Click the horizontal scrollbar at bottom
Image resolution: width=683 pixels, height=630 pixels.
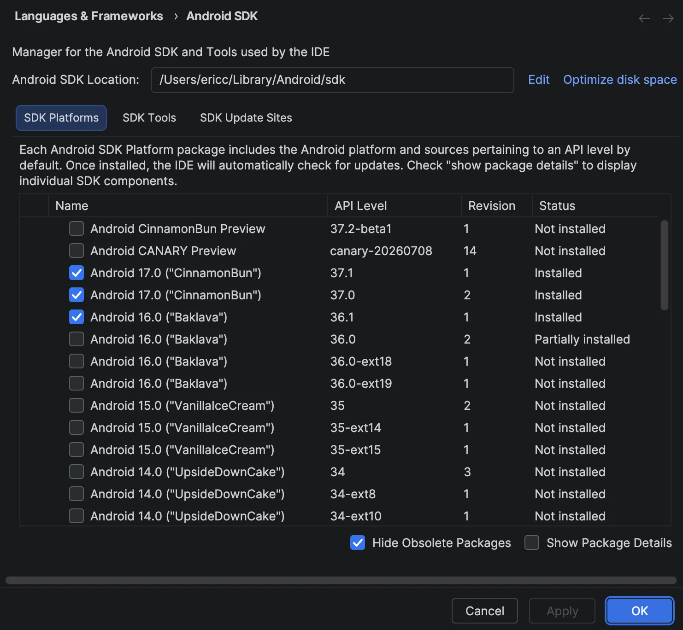(341, 580)
